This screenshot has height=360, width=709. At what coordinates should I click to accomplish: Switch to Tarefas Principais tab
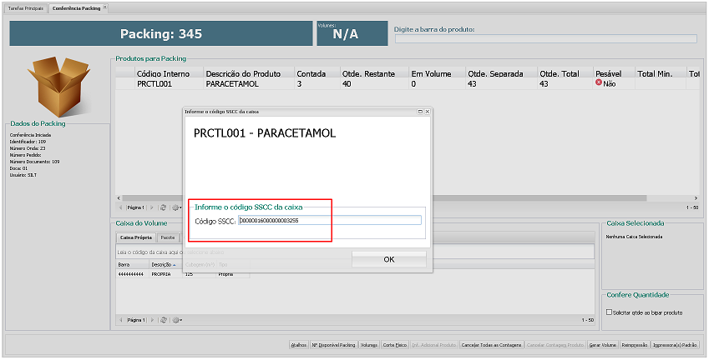click(x=26, y=8)
